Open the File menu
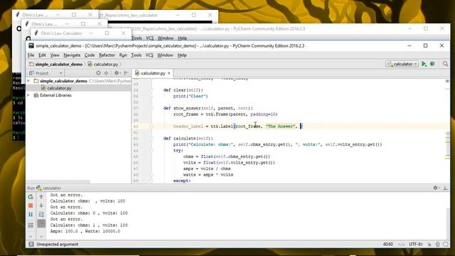 pos(31,55)
